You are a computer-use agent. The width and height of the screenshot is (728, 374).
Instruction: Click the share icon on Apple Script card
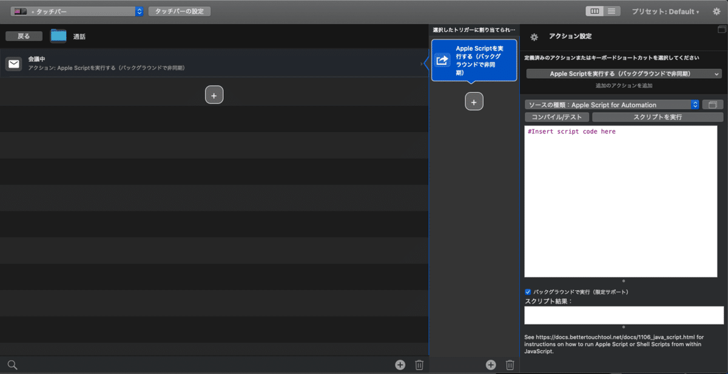tap(442, 60)
